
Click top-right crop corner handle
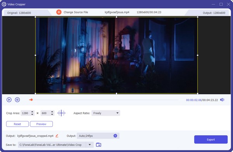[x=198, y=17]
